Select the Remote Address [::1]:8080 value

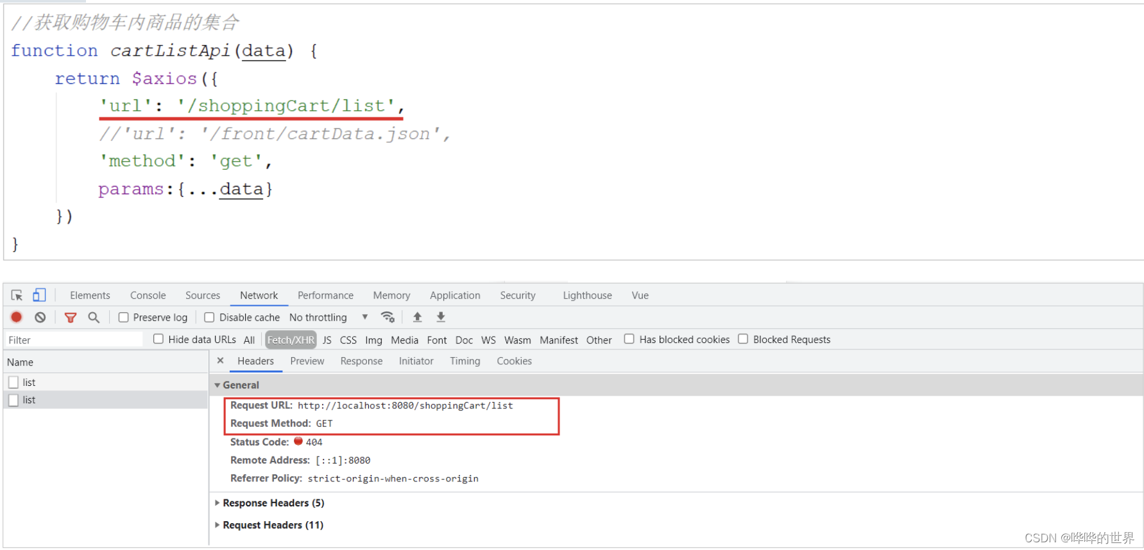tap(343, 460)
